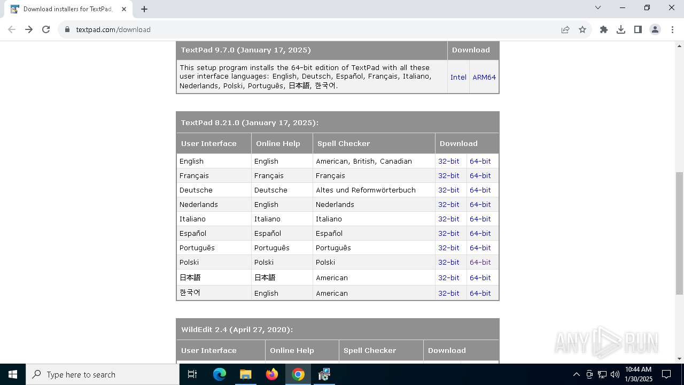Open Chrome three-dot menu

click(x=672, y=29)
